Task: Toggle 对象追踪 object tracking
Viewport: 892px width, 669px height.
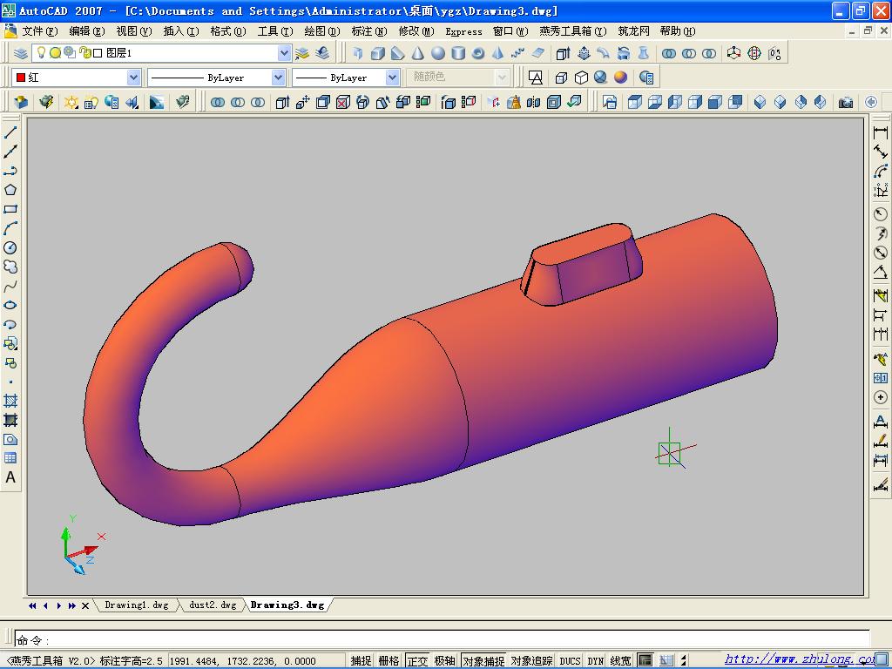Action: tap(531, 660)
